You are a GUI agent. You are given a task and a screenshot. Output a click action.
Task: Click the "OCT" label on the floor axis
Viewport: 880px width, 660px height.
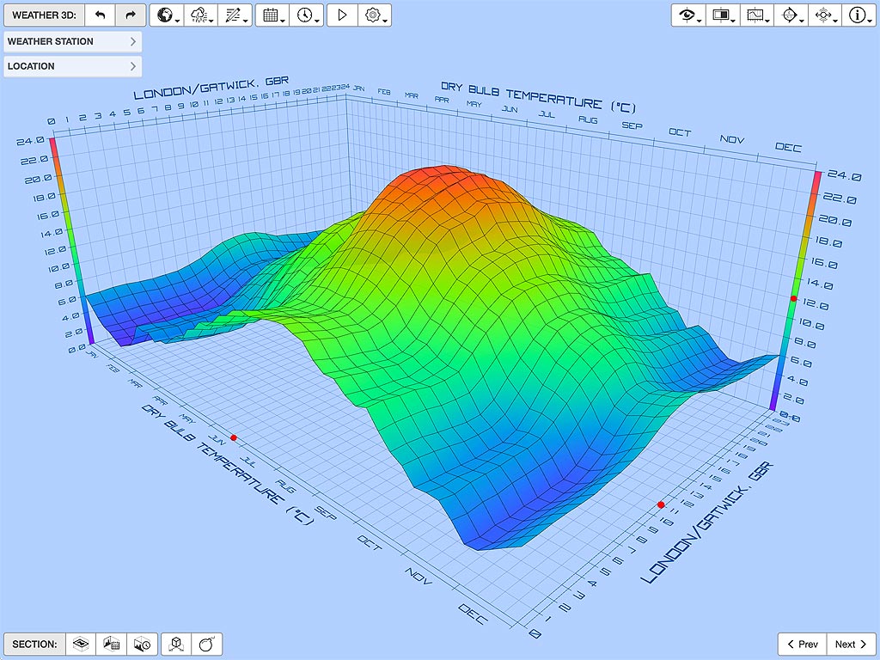pyautogui.click(x=370, y=542)
